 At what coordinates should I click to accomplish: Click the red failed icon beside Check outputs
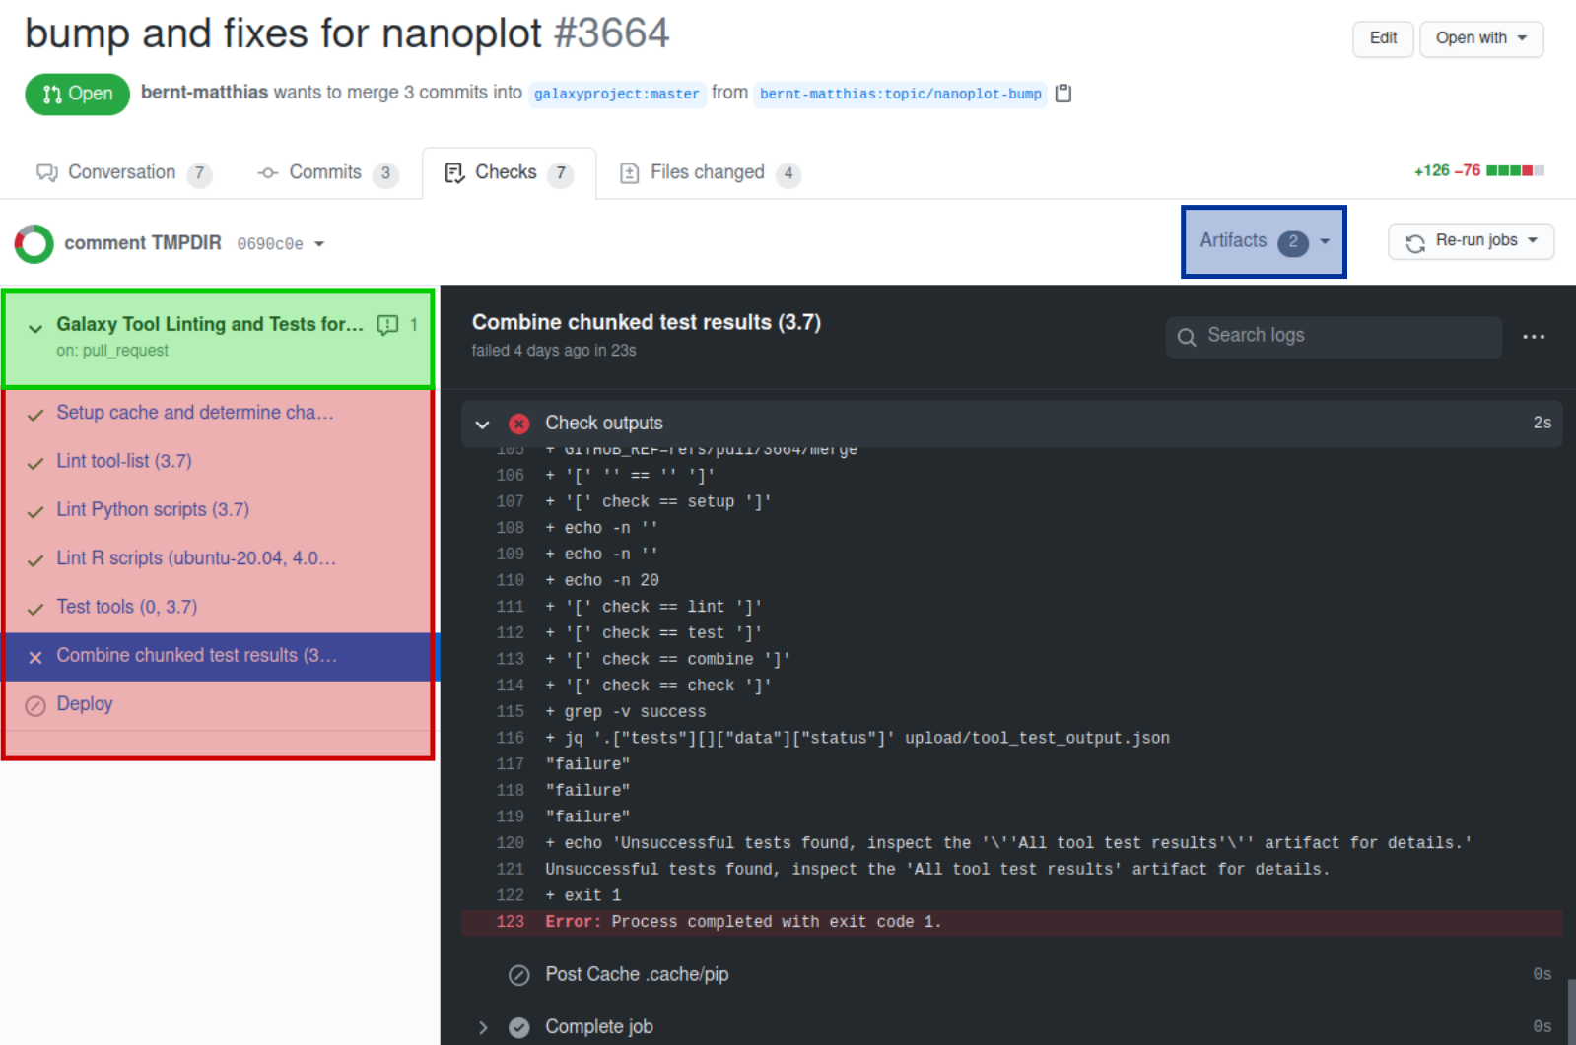[519, 424]
